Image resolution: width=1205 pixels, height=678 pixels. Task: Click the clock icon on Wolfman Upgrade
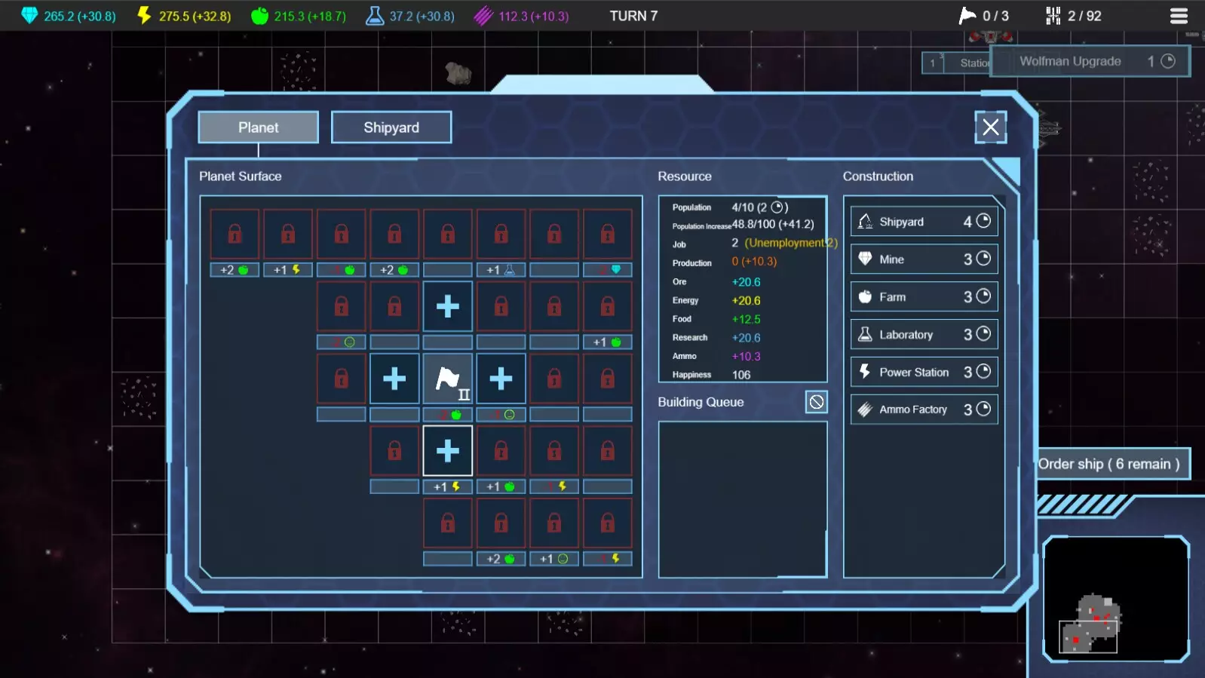(1168, 61)
